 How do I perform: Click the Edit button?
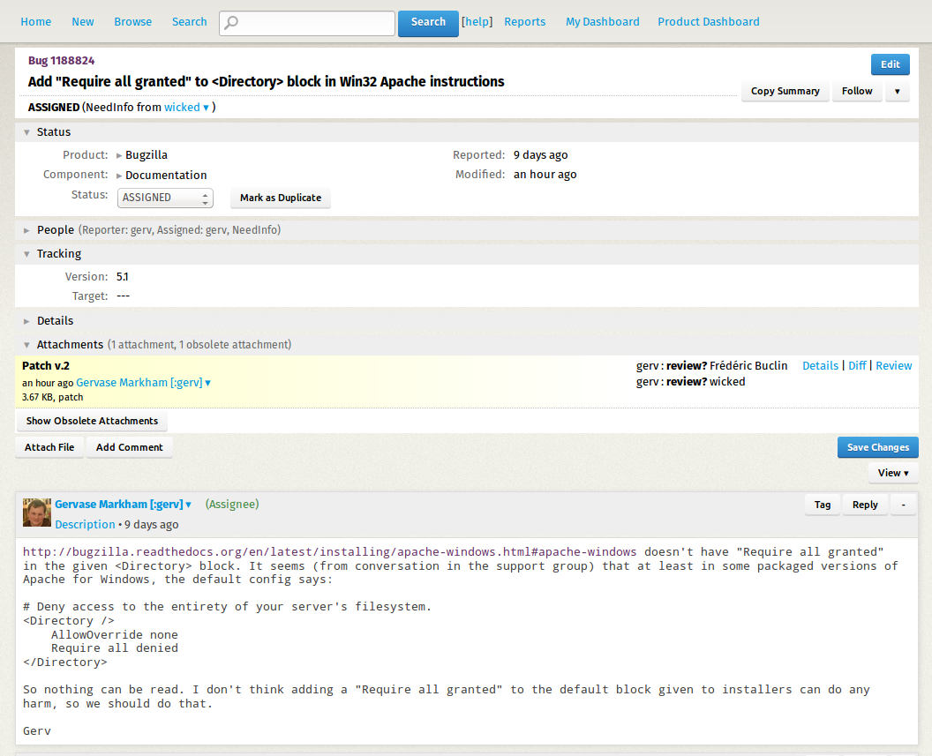coord(890,64)
